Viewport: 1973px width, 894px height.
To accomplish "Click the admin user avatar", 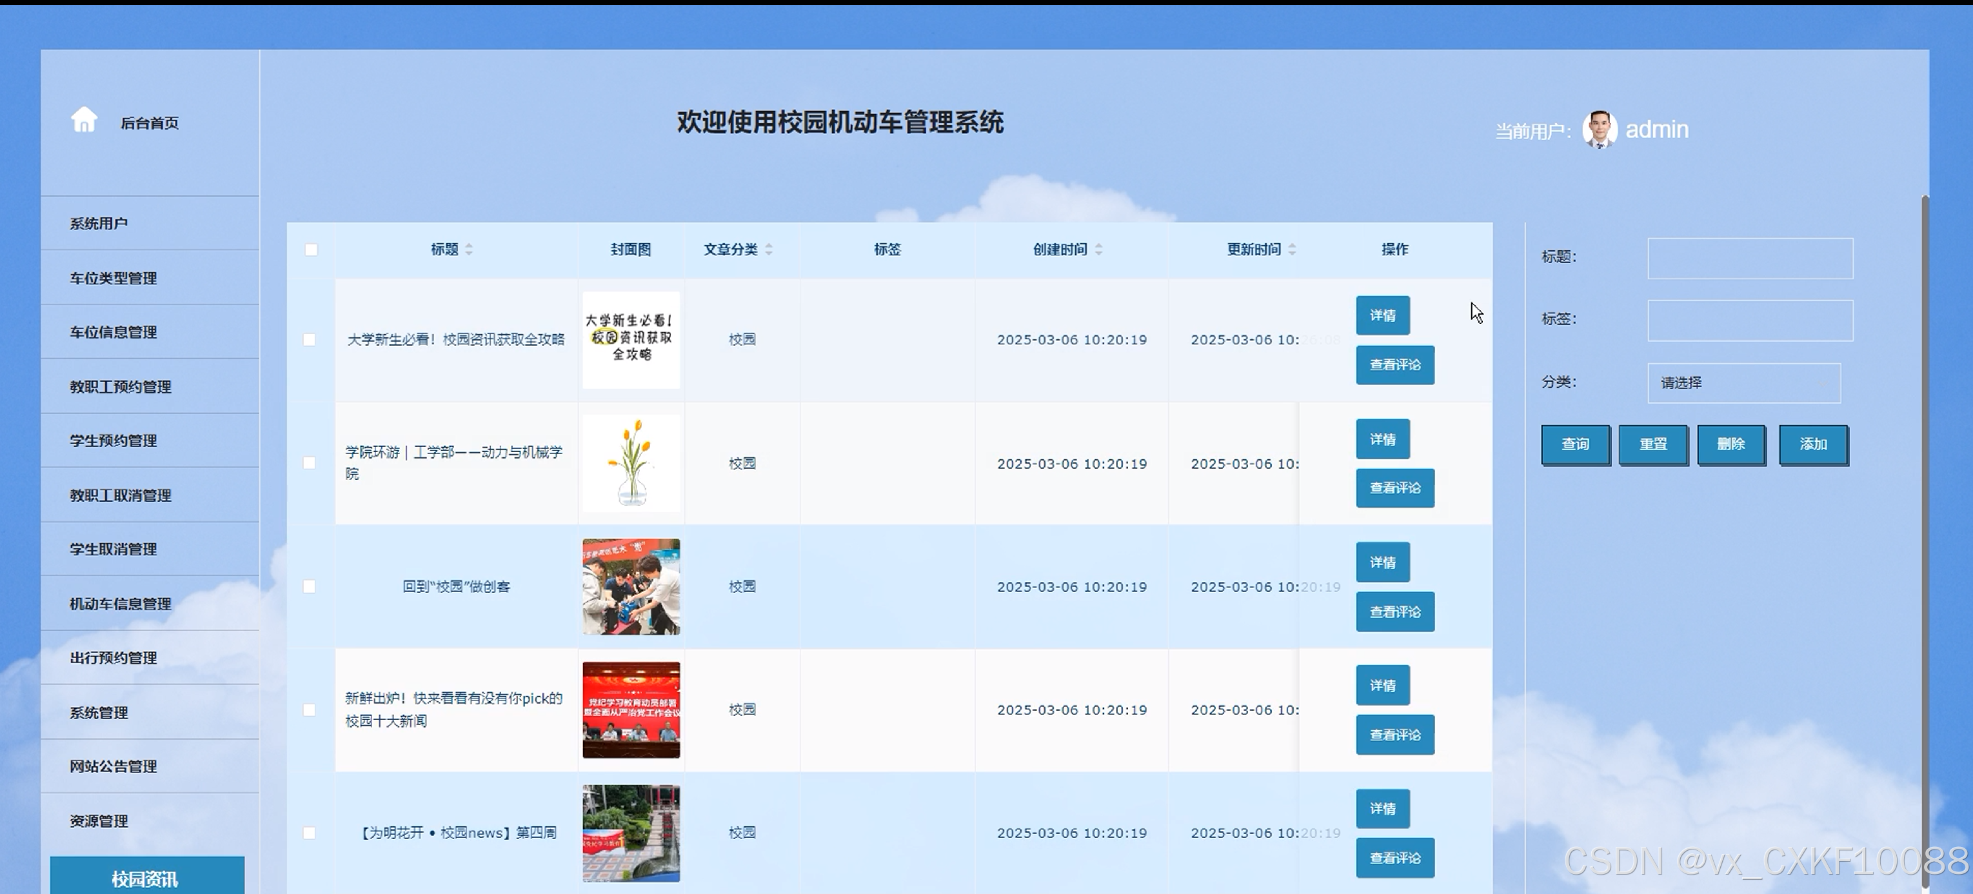I will 1600,130.
